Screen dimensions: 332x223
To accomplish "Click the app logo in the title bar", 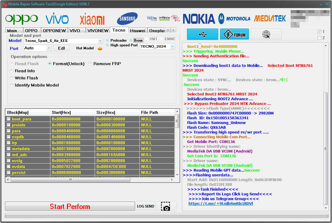I will [x=5, y=4].
